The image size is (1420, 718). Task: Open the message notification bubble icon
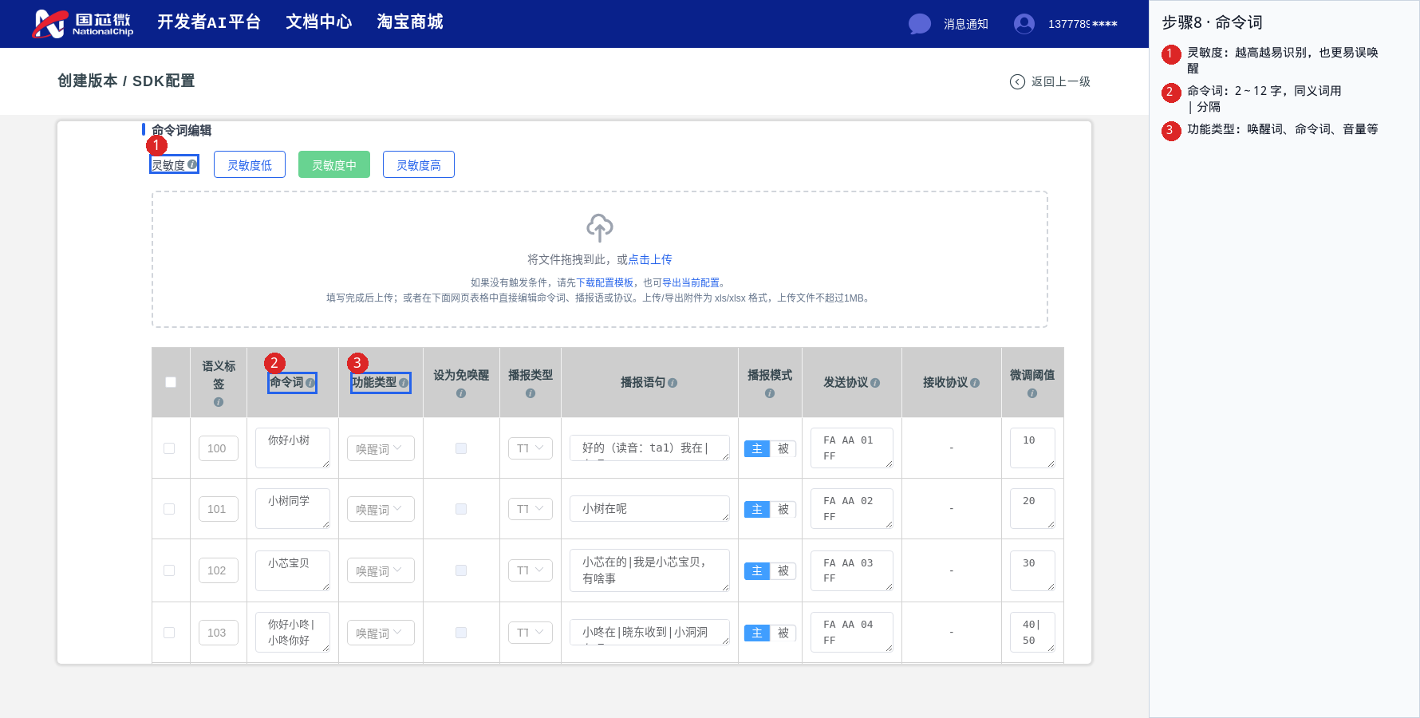pos(920,24)
